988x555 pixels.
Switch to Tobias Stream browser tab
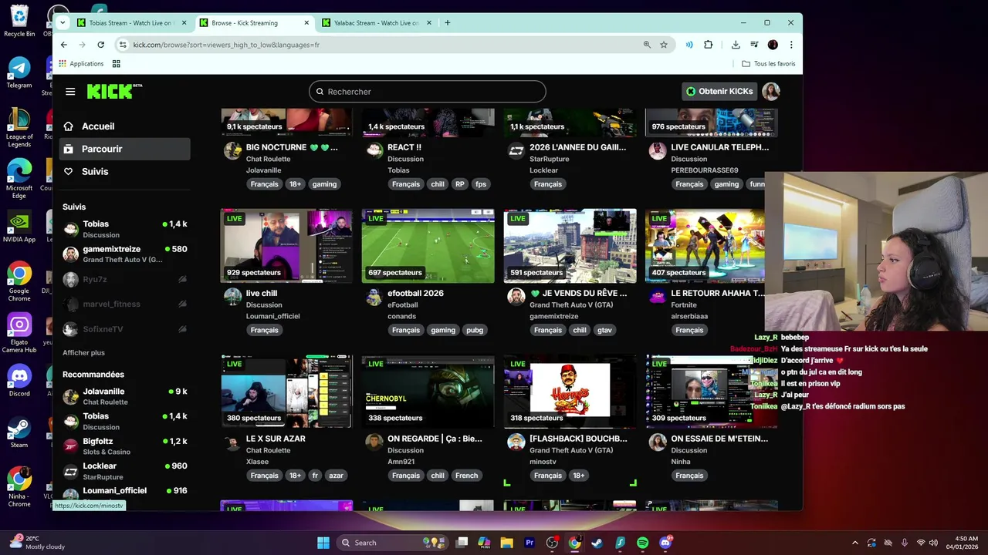[x=131, y=23]
